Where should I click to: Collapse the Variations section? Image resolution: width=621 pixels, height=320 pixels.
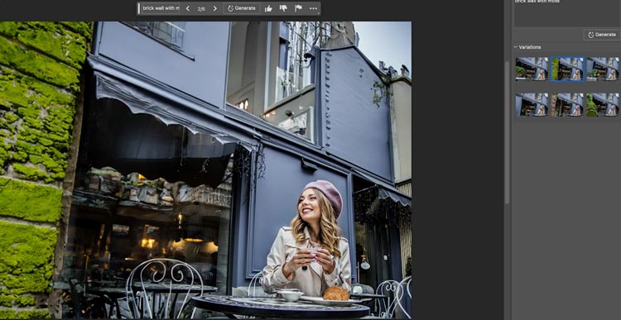[516, 47]
